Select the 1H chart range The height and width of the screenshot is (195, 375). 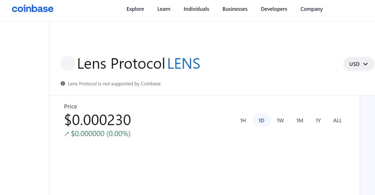click(x=243, y=121)
